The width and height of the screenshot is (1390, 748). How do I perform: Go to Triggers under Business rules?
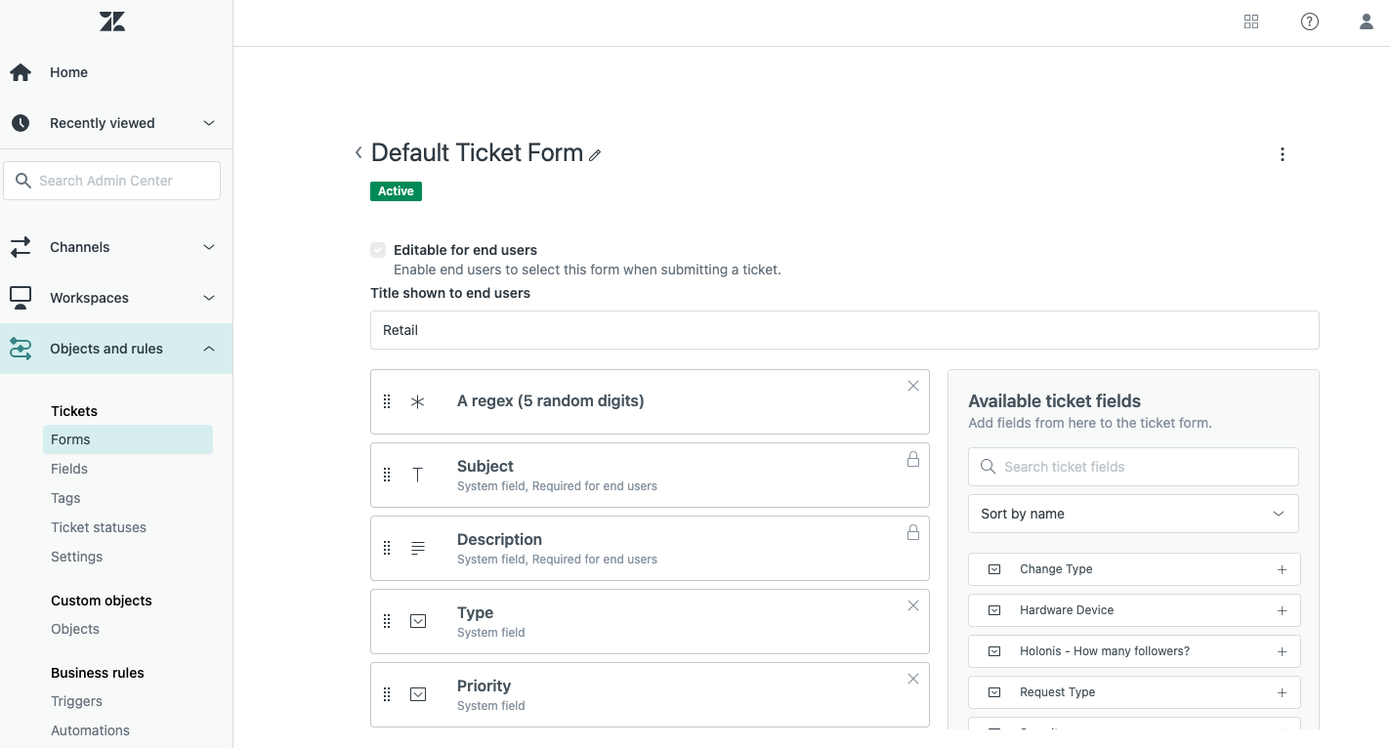tap(77, 701)
